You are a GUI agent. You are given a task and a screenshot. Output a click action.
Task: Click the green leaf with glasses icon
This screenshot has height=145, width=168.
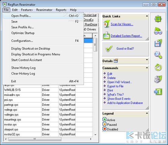(x=158, y=31)
